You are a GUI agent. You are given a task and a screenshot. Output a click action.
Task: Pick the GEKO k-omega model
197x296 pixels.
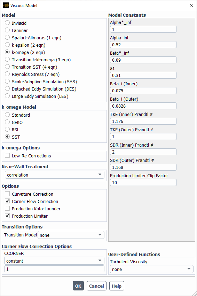coord(7,122)
